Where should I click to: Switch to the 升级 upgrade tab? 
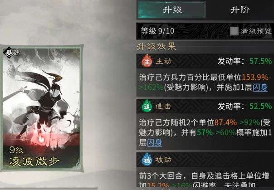(x=172, y=10)
